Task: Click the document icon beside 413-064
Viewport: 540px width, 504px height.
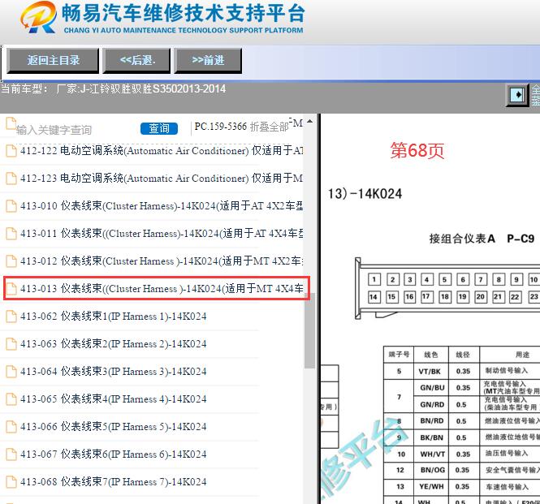Action: (x=11, y=371)
